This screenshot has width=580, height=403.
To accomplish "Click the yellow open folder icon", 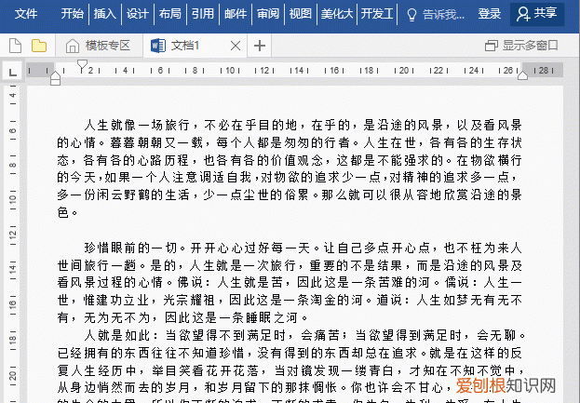I will click(x=39, y=46).
